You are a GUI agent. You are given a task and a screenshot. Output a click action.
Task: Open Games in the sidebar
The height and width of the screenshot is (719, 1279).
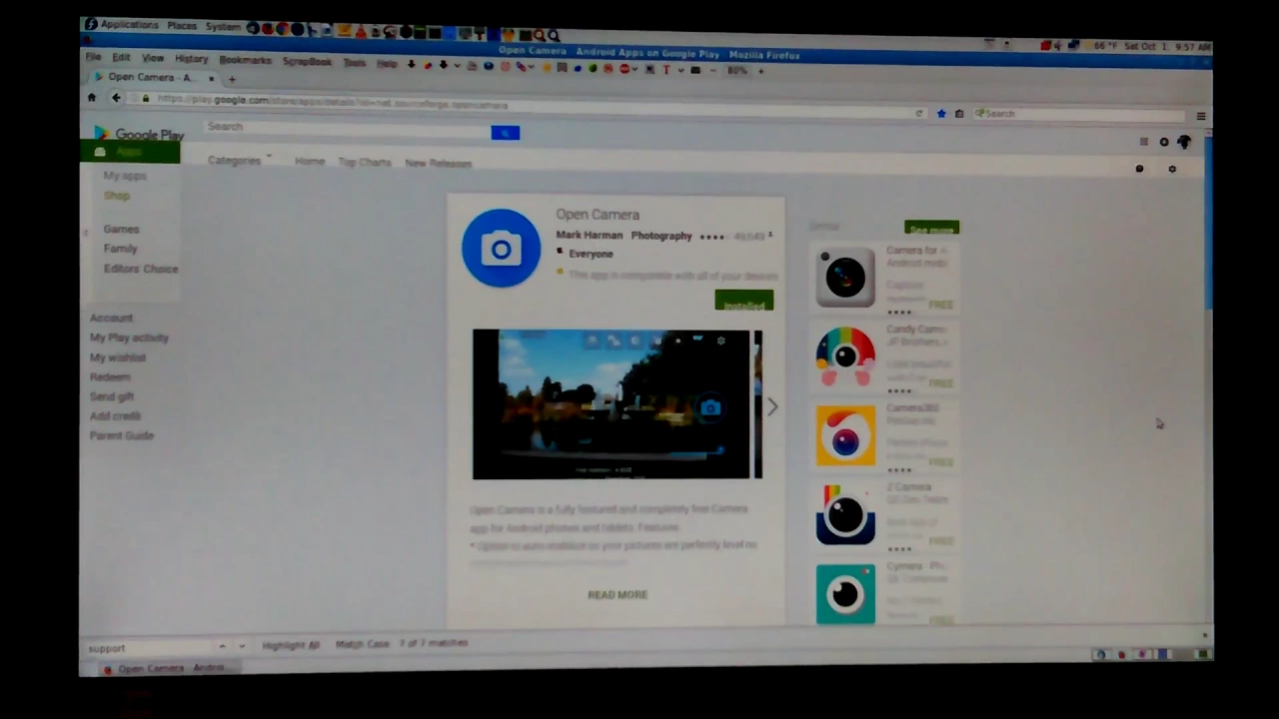(121, 229)
